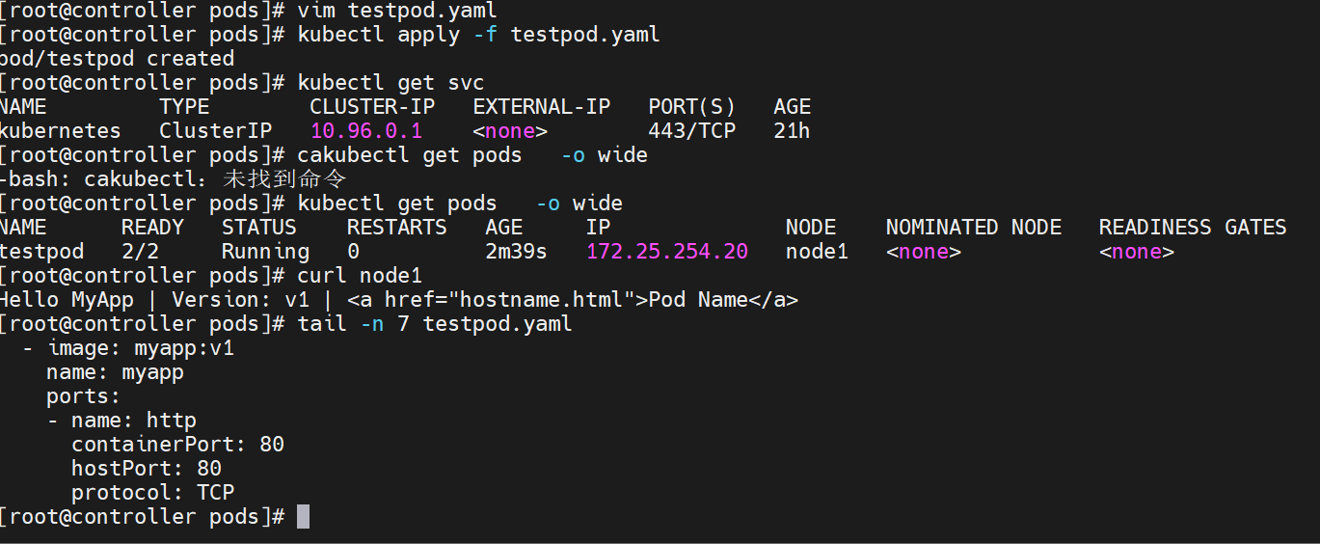Click the READINESS GATES column header
This screenshot has width=1320, height=544.
(1193, 227)
